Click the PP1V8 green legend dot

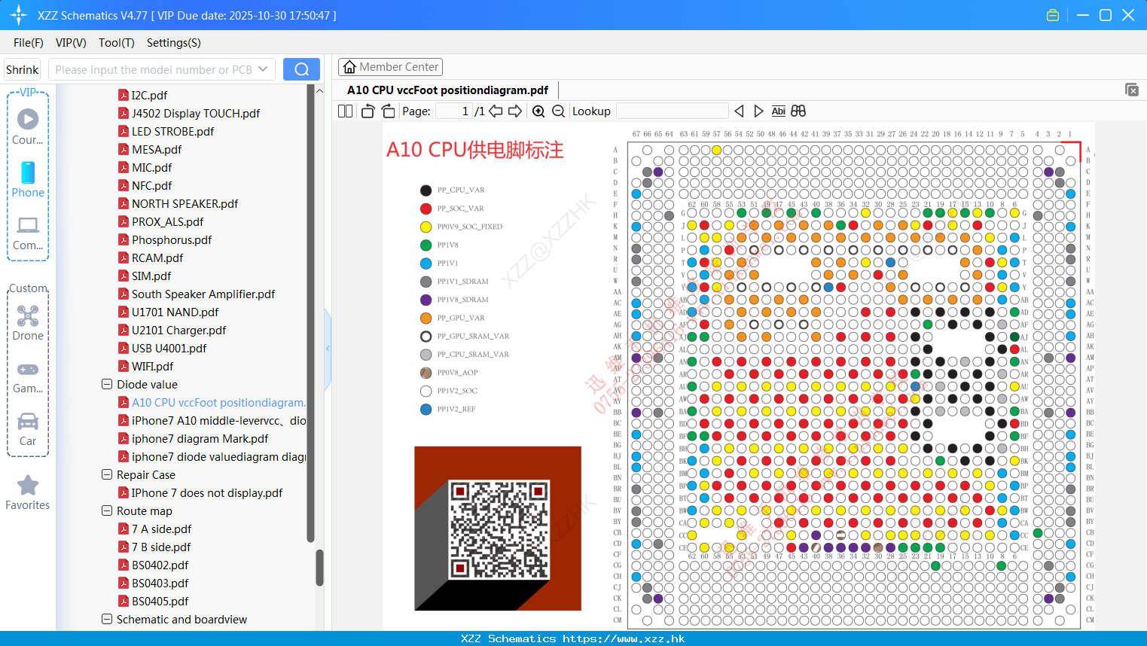tap(426, 245)
